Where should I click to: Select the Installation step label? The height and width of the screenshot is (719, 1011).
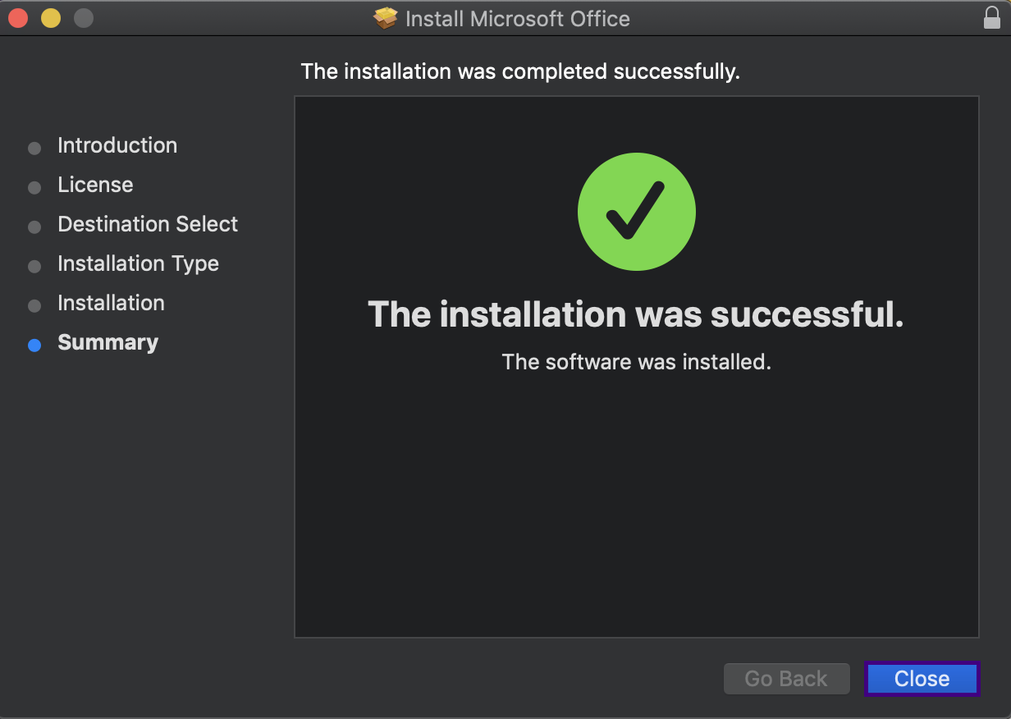[x=111, y=303]
